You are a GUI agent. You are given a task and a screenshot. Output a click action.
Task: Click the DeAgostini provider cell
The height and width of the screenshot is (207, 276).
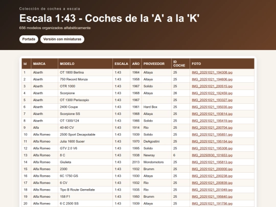click(x=156, y=142)
